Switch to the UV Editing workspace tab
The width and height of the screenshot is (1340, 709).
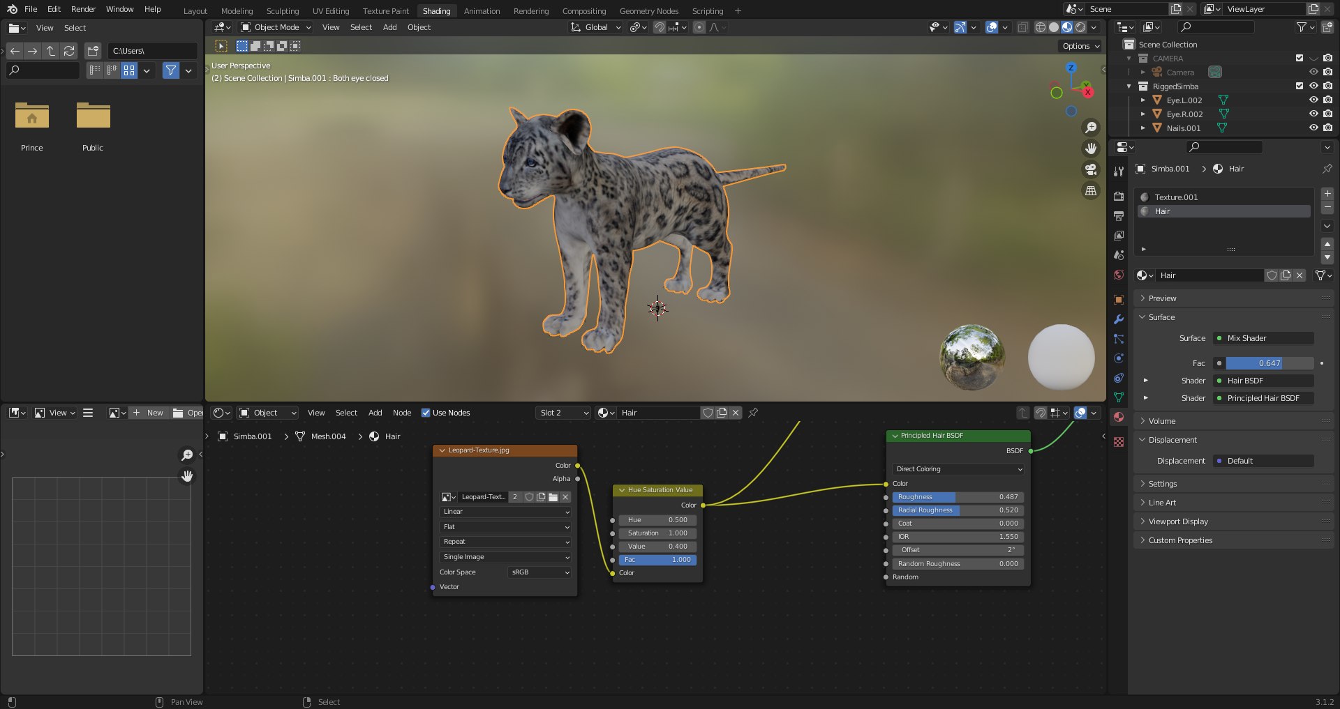331,11
